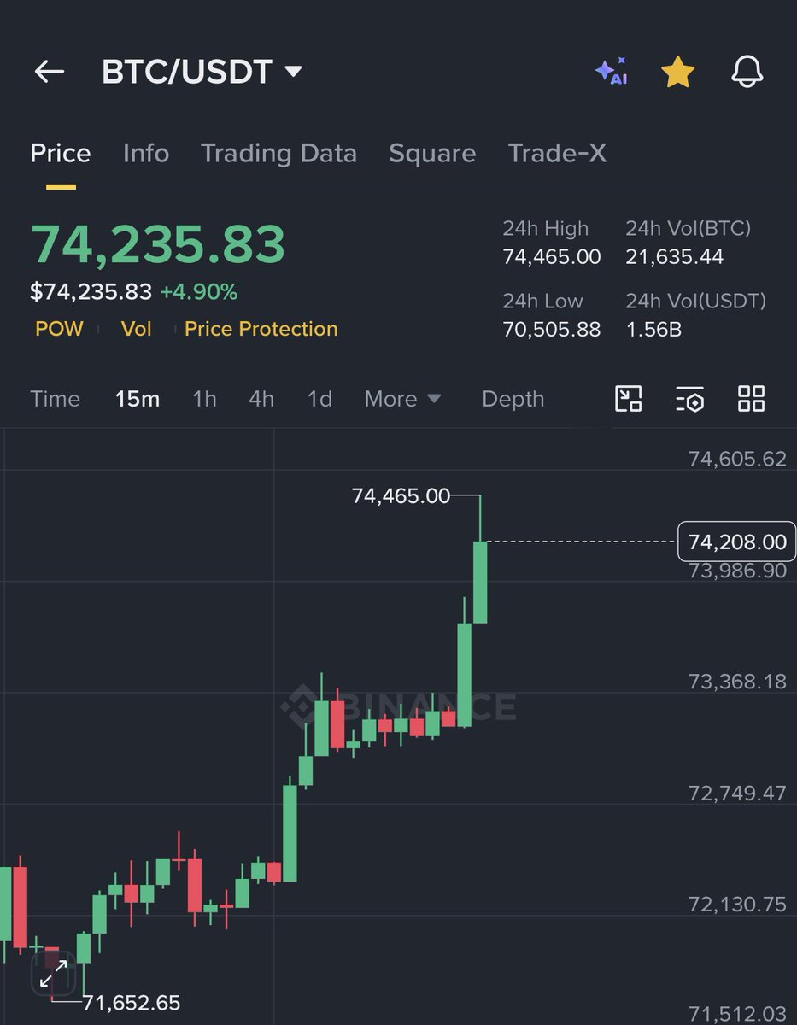
Task: Open chart indicator settings icon
Action: pos(689,399)
